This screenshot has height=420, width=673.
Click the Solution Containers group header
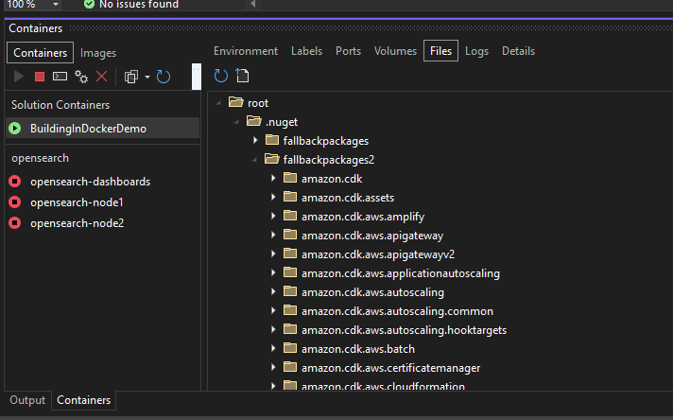[x=60, y=105]
